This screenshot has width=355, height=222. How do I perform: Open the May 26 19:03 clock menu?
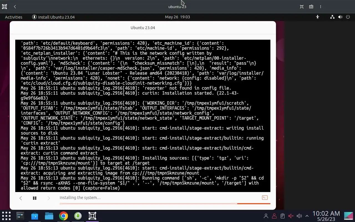[177, 17]
